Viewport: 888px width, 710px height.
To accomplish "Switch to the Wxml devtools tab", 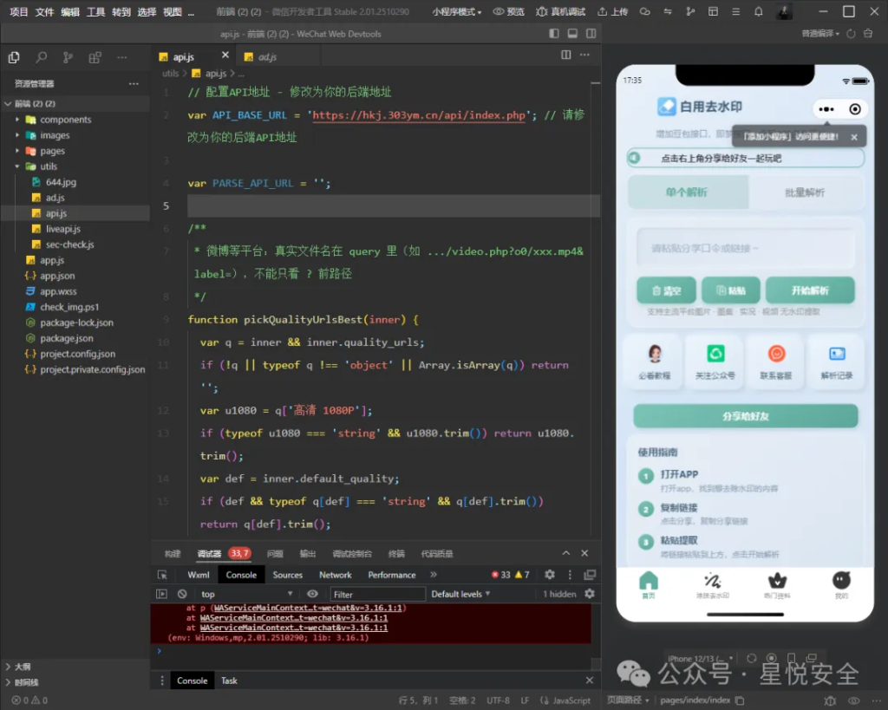I will (199, 575).
